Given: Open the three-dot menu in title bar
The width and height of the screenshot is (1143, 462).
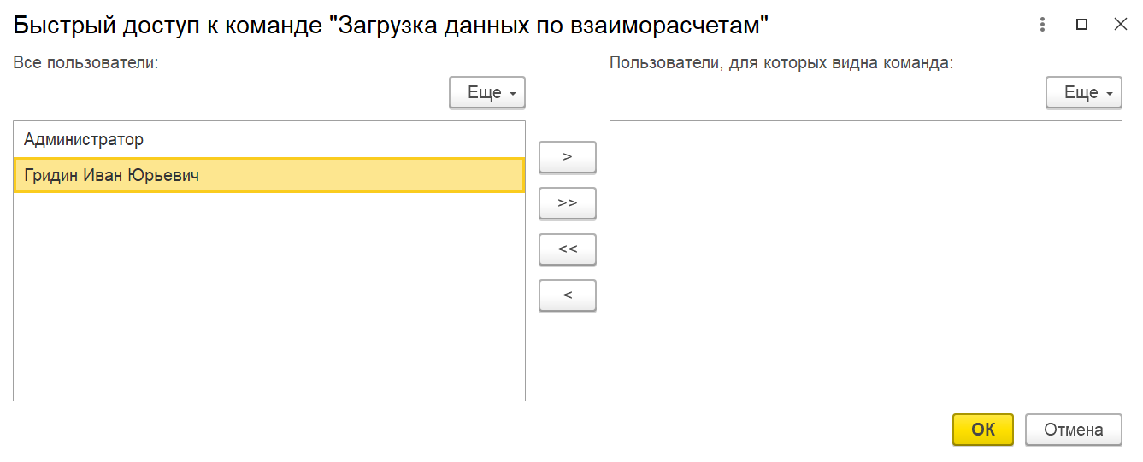Looking at the screenshot, I should 1042,25.
